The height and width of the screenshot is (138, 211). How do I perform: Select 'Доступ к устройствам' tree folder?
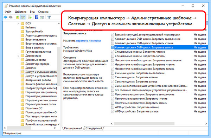click(41, 76)
